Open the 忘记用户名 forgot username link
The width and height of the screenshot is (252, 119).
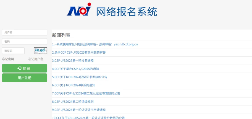pyautogui.click(x=36, y=59)
